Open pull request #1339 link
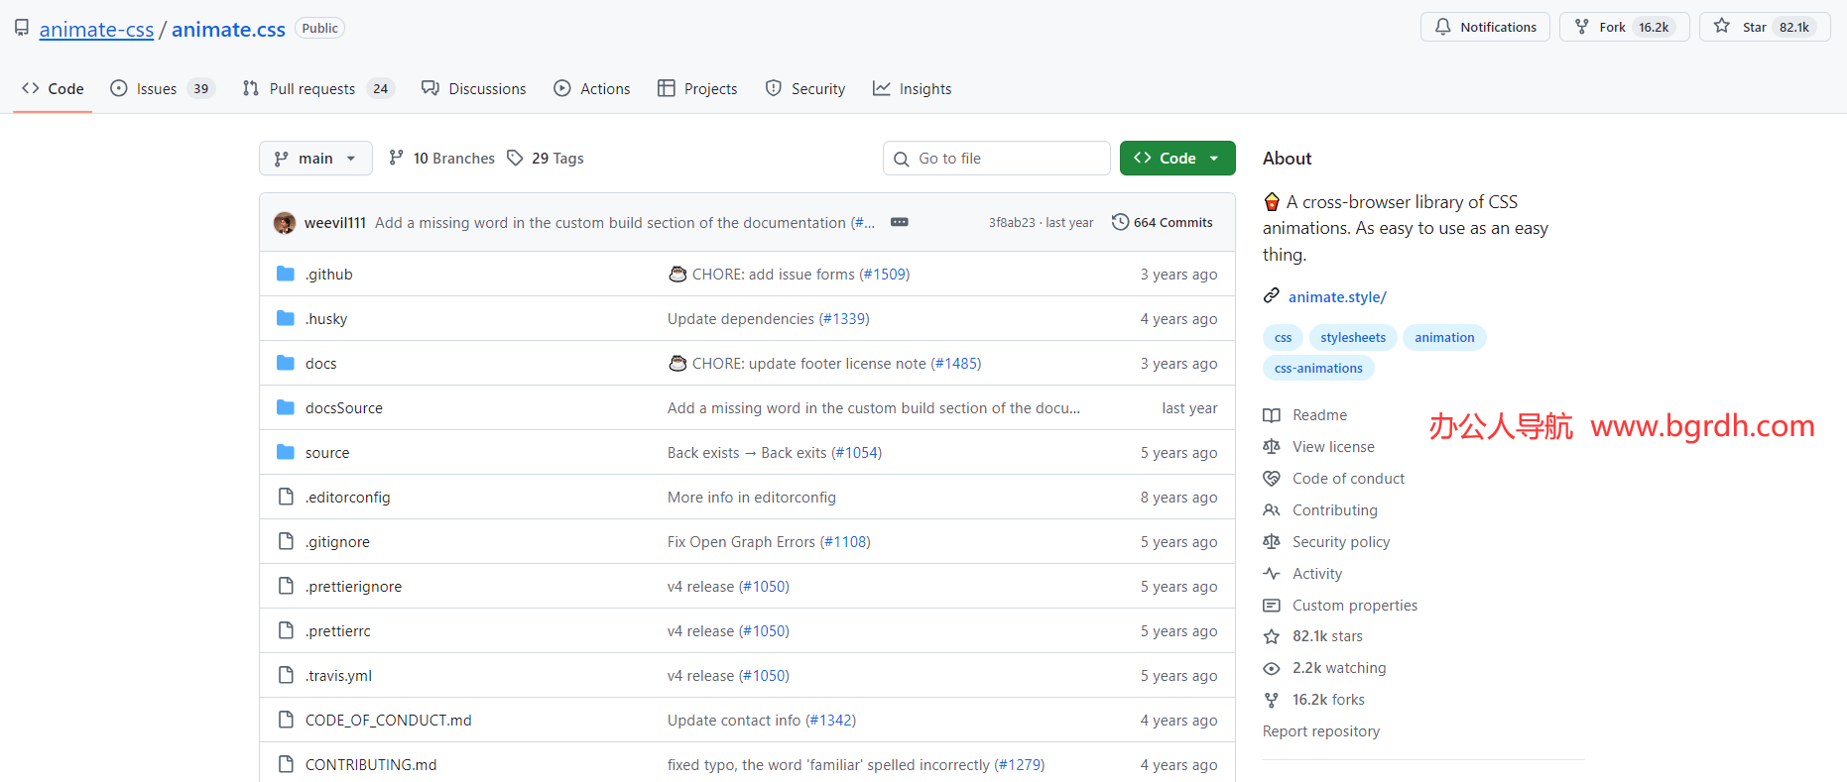Screen dimensions: 1847x782 [x=844, y=319]
